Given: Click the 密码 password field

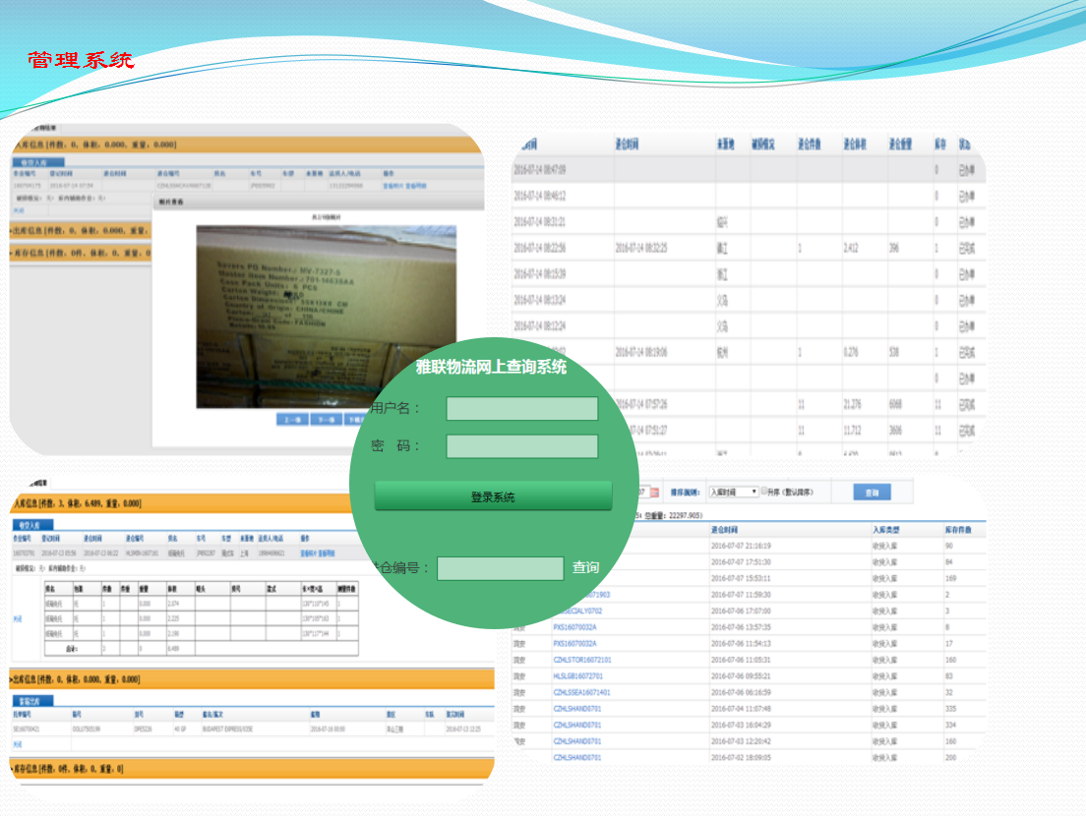Looking at the screenshot, I should [x=521, y=446].
